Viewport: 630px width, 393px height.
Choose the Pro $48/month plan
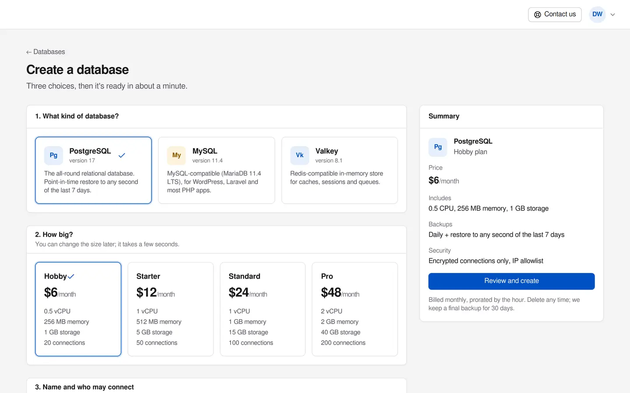click(x=355, y=309)
